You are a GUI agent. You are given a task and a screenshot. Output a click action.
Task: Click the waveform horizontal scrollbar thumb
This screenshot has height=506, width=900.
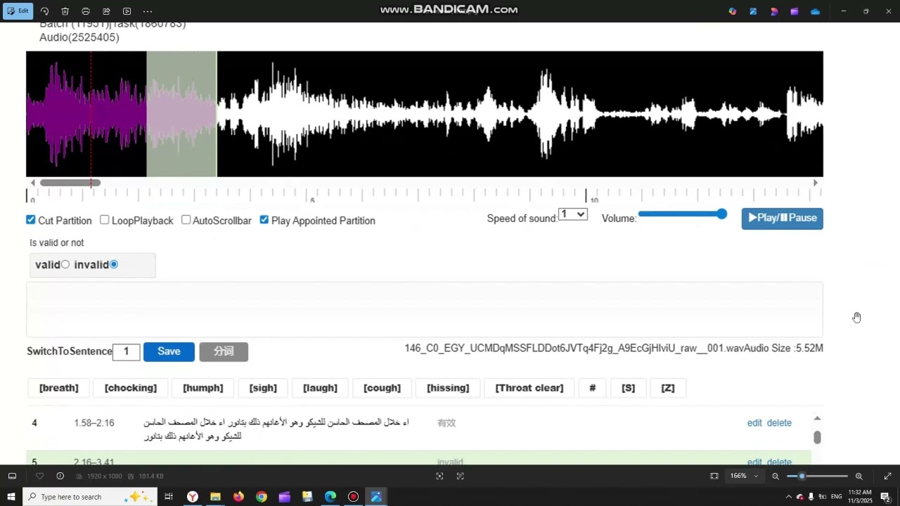coord(70,183)
